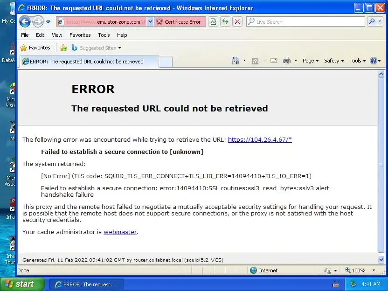The image size is (388, 291).
Task: Open the Safety command bar menu
Action: tap(334, 61)
